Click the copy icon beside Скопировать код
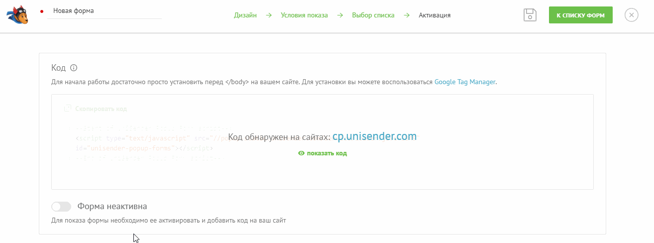 (68, 109)
